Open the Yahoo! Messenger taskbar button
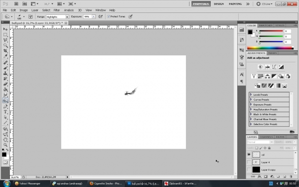The width and height of the screenshot is (299, 187). pyautogui.click(x=31, y=184)
